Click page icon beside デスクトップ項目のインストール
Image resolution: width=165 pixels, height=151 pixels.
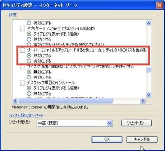[x=23, y=83]
